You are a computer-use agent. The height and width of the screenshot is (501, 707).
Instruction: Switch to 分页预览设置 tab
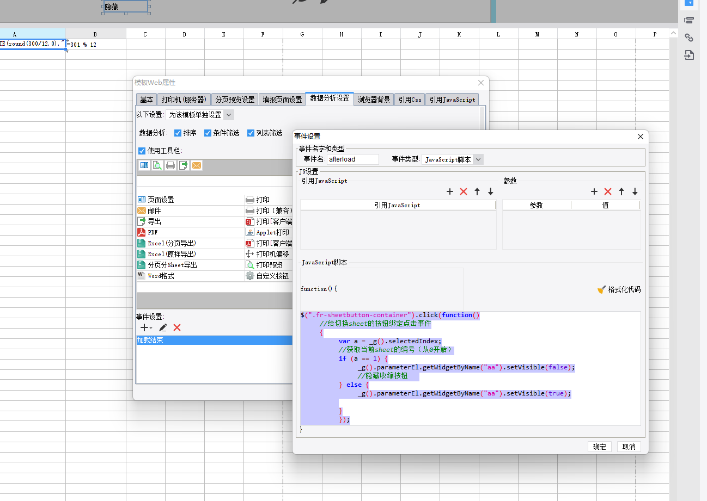pyautogui.click(x=235, y=100)
